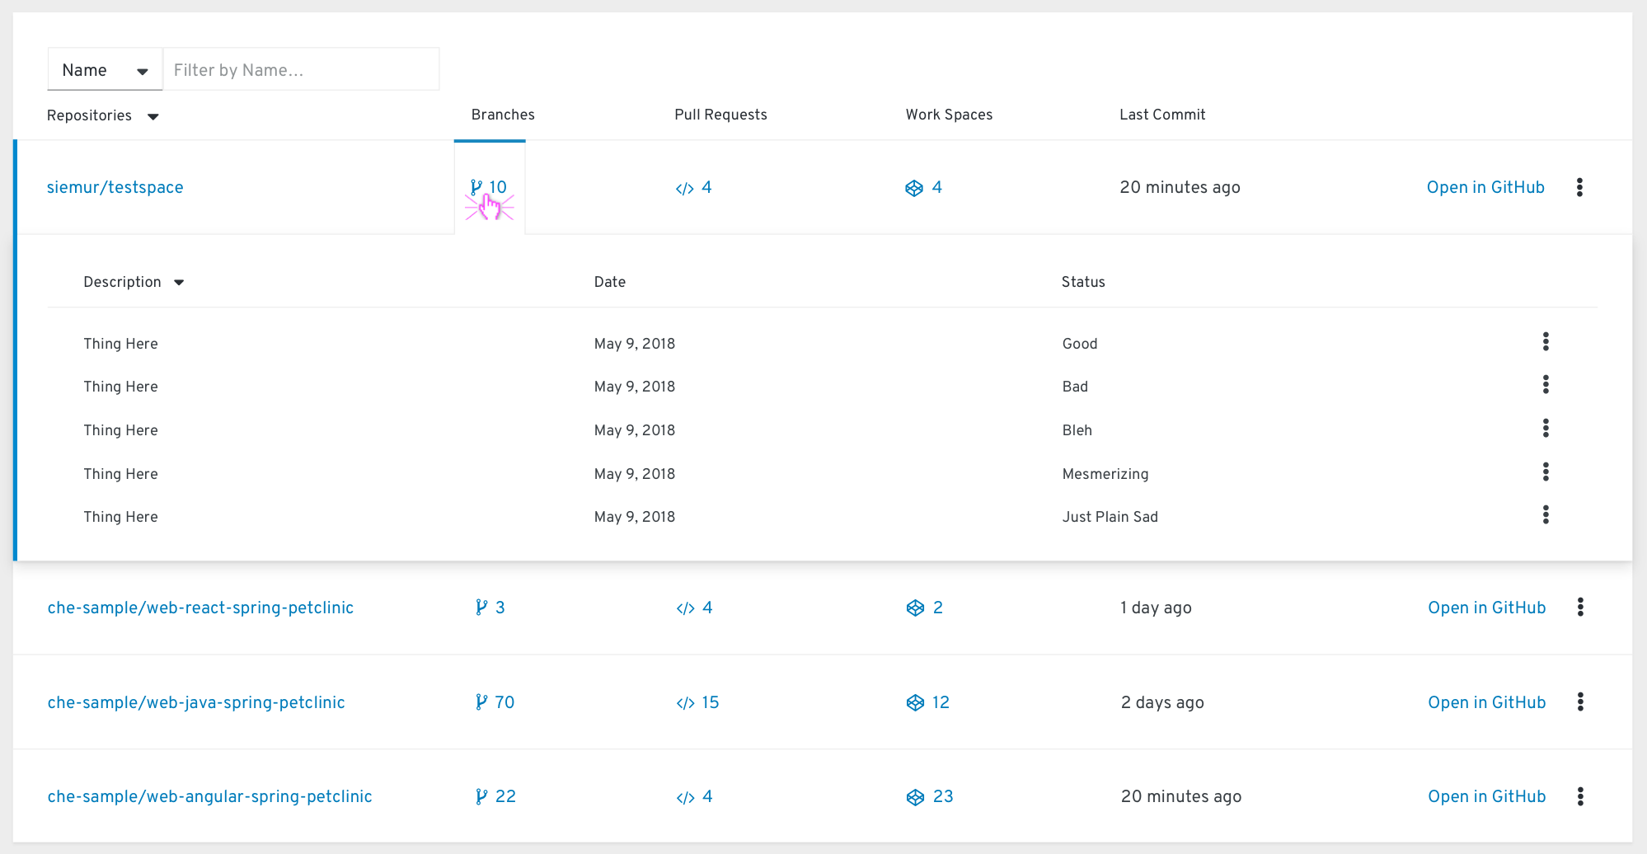The height and width of the screenshot is (854, 1647).
Task: Click the workspaces cube showing 2 for web-react-spring-petclinic
Action: tap(923, 608)
